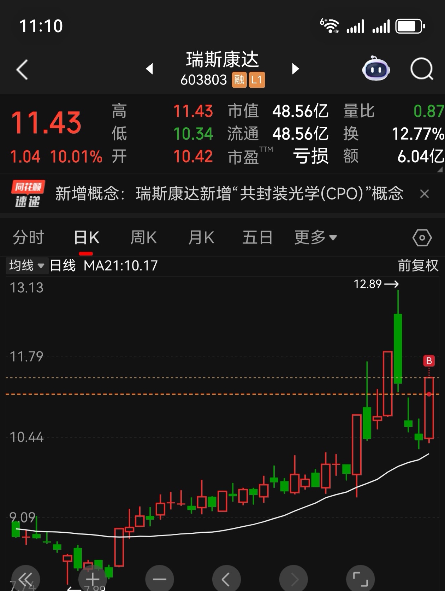The width and height of the screenshot is (445, 591).
Task: Zoom out chart with minus button
Action: 160,579
